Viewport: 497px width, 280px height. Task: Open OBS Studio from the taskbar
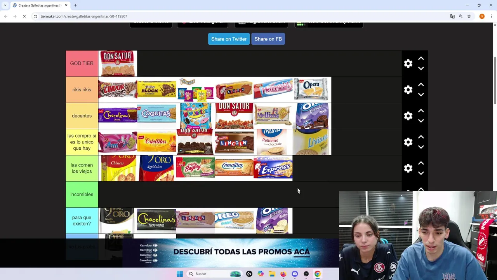306,274
